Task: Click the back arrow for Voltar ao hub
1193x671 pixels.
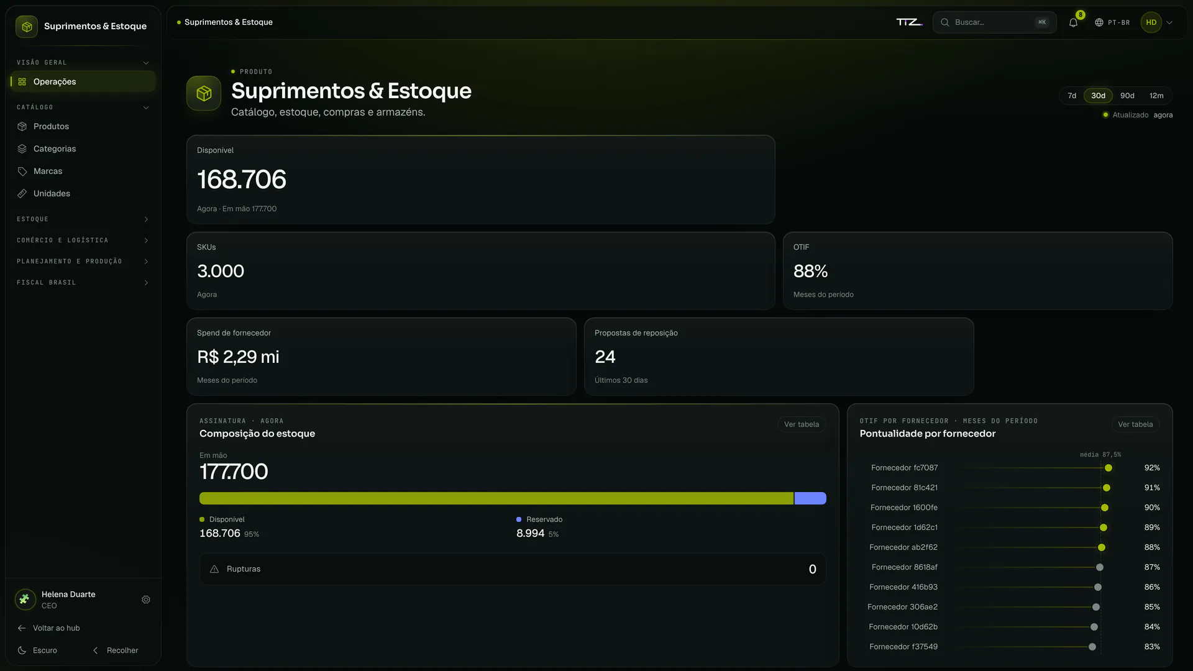Action: [x=22, y=628]
